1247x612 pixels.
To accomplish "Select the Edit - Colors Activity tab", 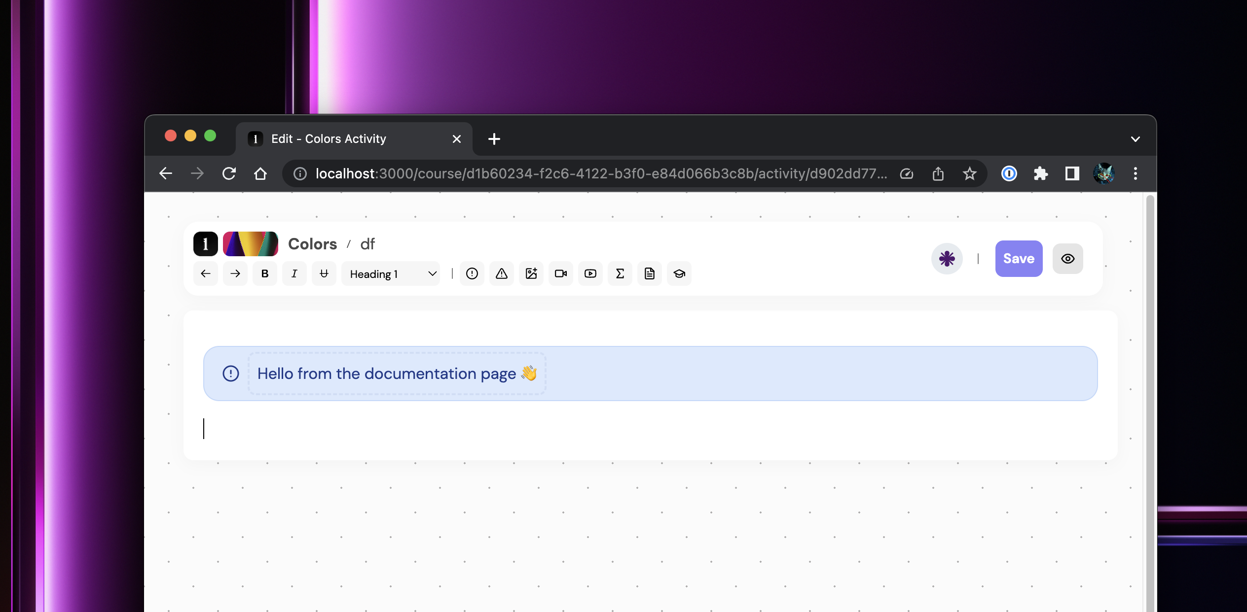I will point(345,139).
